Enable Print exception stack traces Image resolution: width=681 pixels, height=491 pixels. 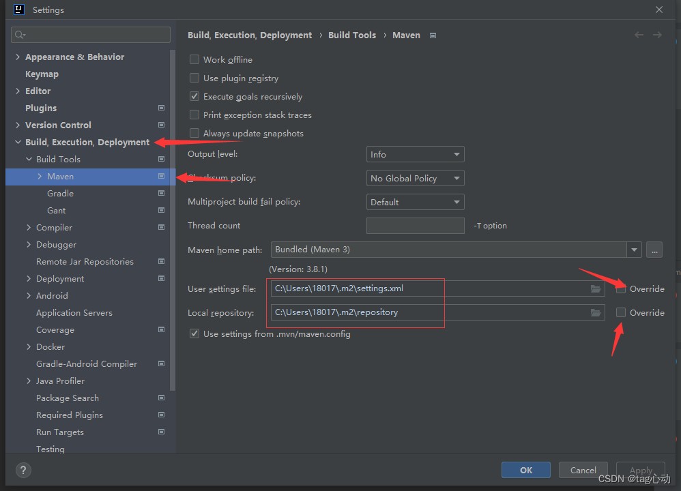pyautogui.click(x=194, y=115)
